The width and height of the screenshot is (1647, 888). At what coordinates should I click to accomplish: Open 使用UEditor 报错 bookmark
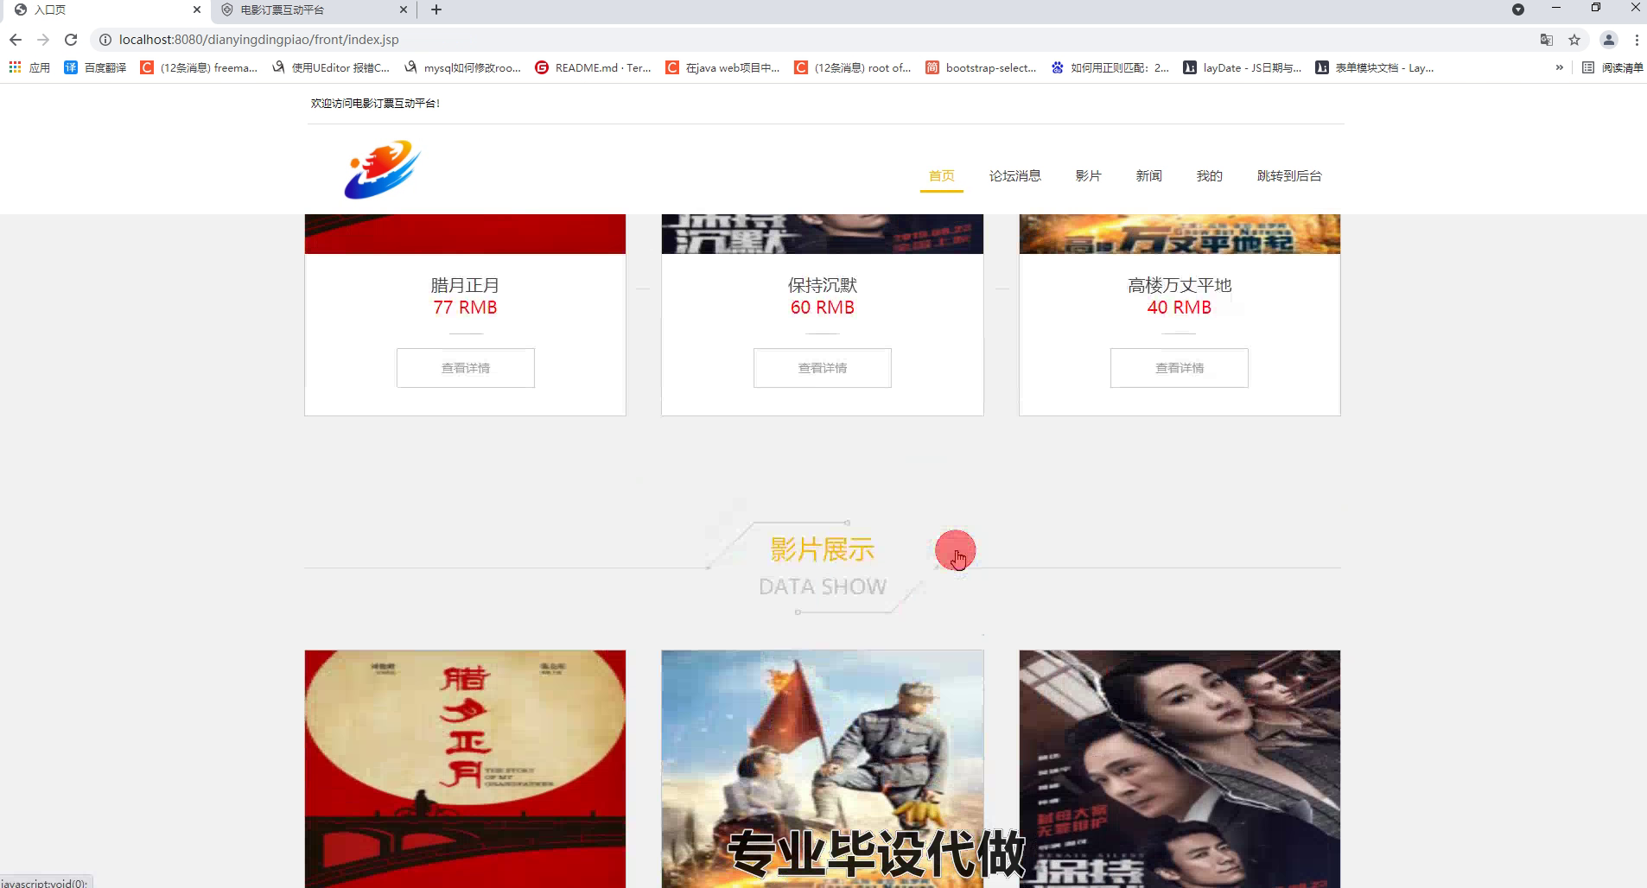click(x=331, y=67)
